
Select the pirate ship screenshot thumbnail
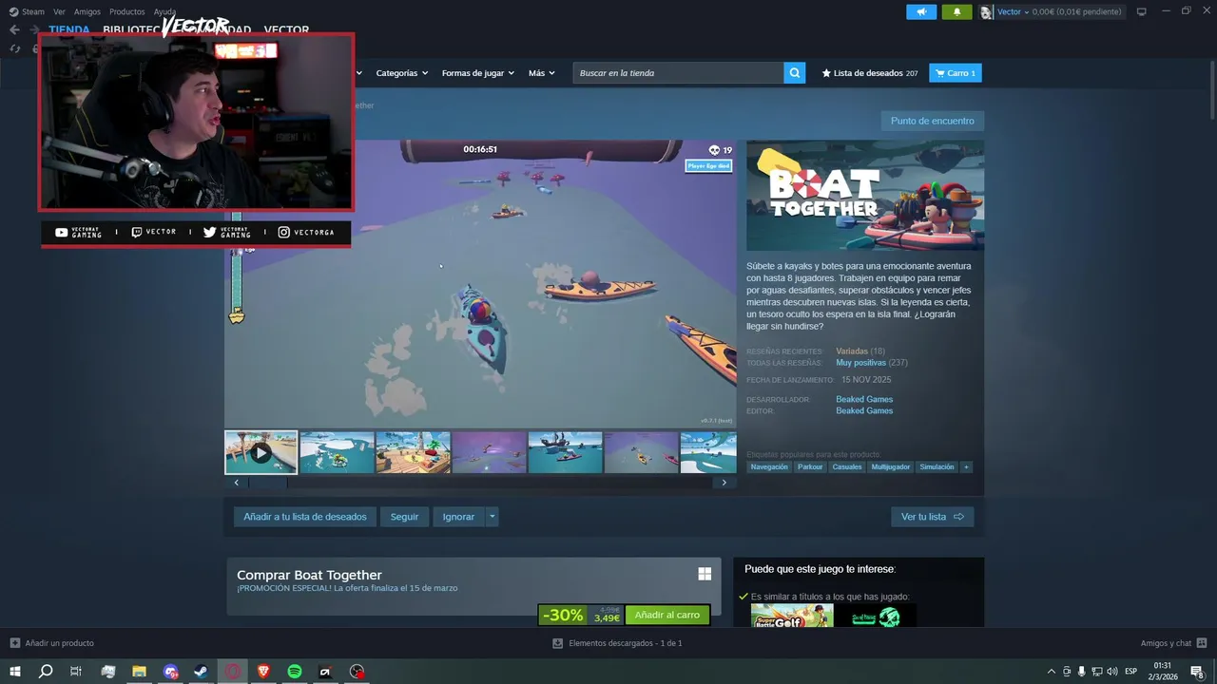coord(565,452)
